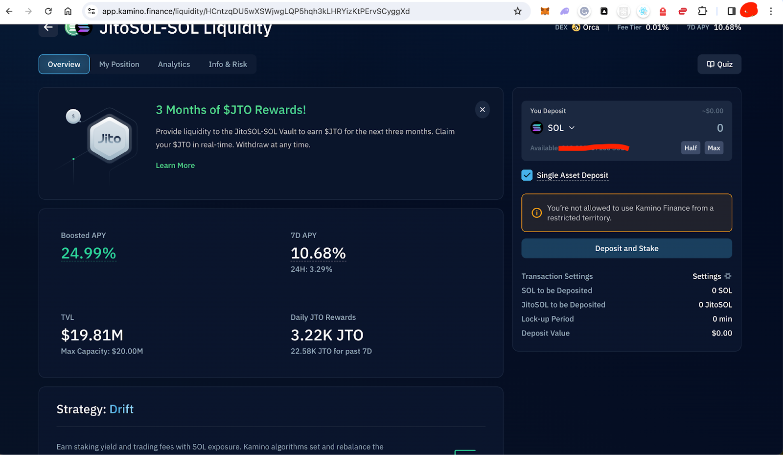Click the browser address bar URL

pyautogui.click(x=256, y=11)
